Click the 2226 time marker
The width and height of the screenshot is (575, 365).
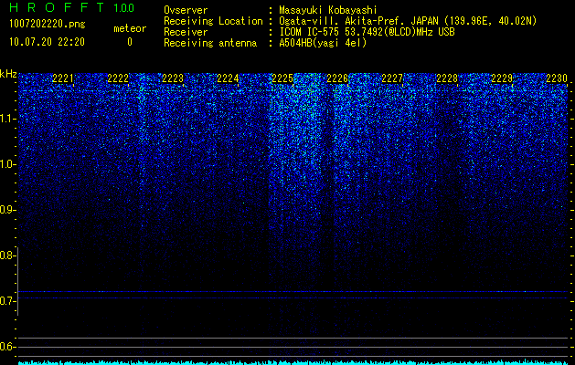337,78
